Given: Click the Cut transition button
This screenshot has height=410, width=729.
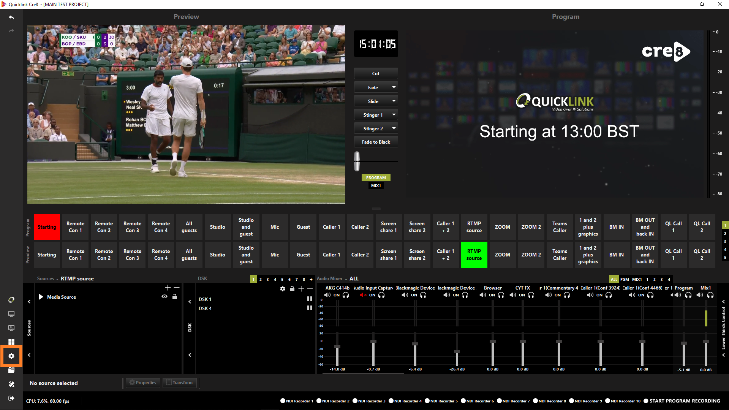Looking at the screenshot, I should [x=376, y=73].
